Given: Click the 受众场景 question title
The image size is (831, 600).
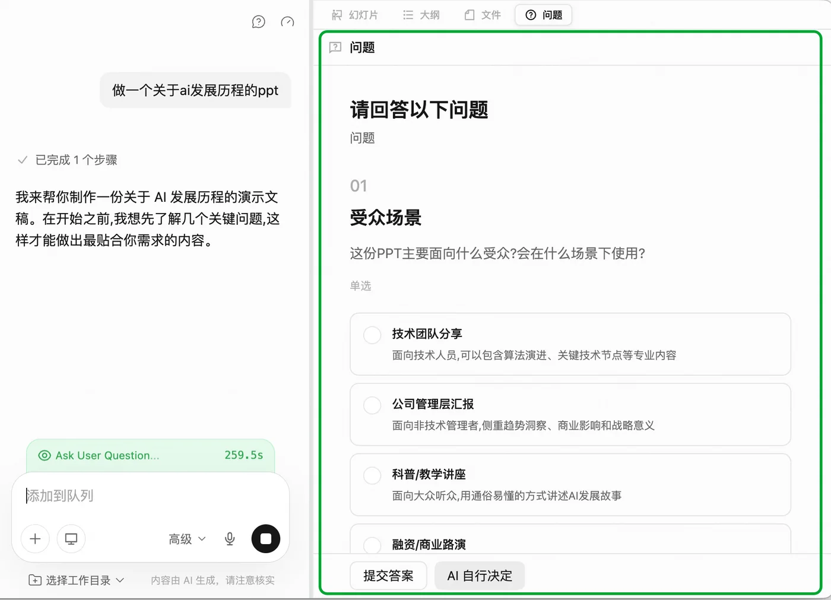Looking at the screenshot, I should (386, 218).
